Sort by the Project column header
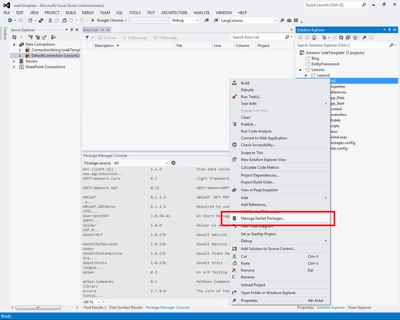The height and width of the screenshot is (320, 400). 274,45
